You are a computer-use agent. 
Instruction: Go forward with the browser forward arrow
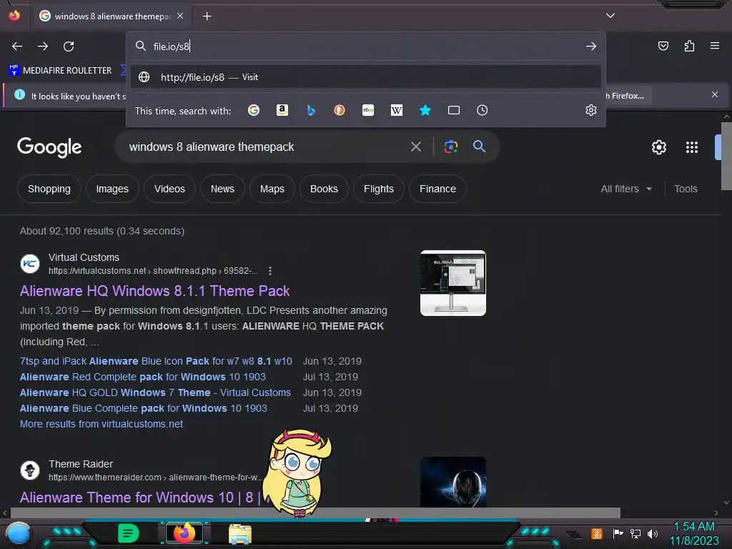point(43,46)
